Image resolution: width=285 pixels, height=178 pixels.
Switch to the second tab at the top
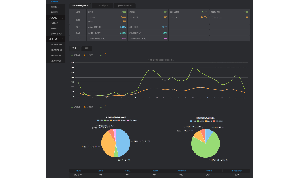[102, 6]
